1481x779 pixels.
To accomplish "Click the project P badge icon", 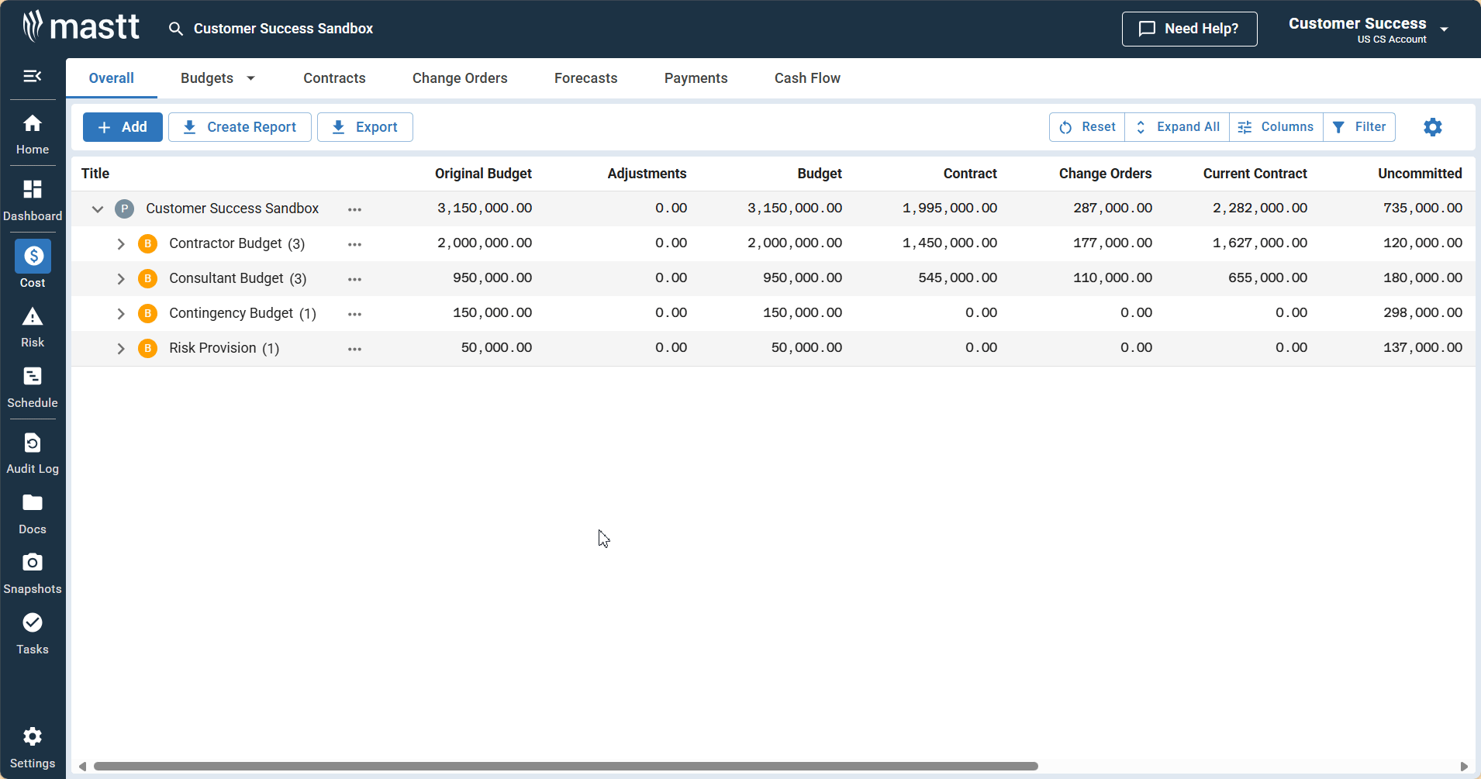I will [125, 209].
